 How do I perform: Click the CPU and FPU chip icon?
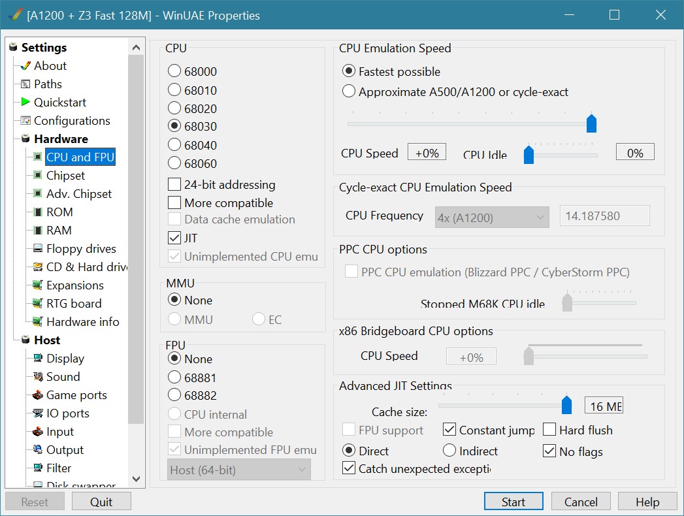click(38, 157)
